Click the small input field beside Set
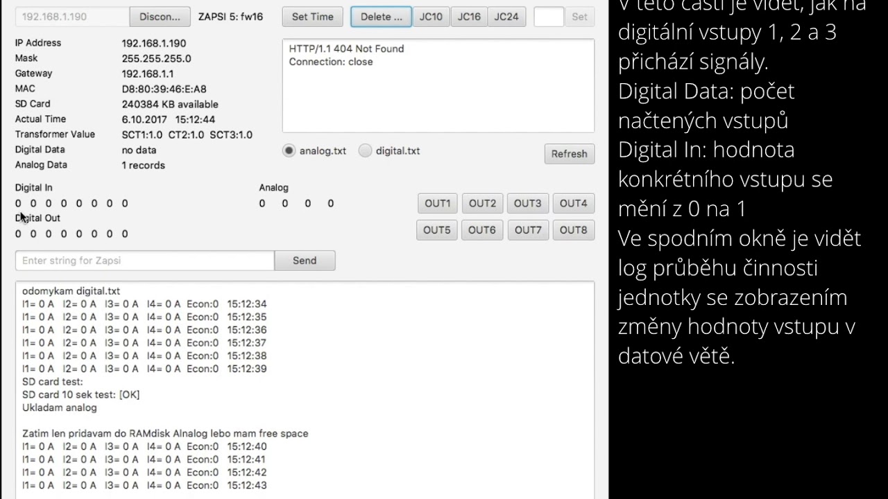This screenshot has width=888, height=499. pyautogui.click(x=548, y=17)
